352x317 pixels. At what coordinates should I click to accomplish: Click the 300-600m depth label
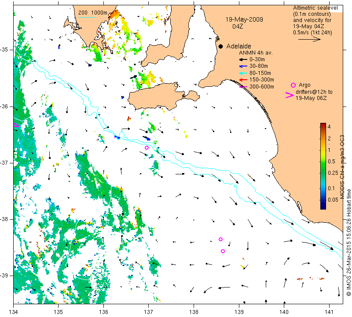coord(262,86)
